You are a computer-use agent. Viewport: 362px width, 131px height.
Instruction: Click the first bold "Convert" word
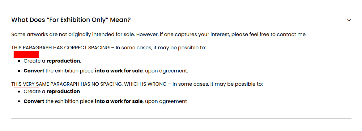(34, 71)
